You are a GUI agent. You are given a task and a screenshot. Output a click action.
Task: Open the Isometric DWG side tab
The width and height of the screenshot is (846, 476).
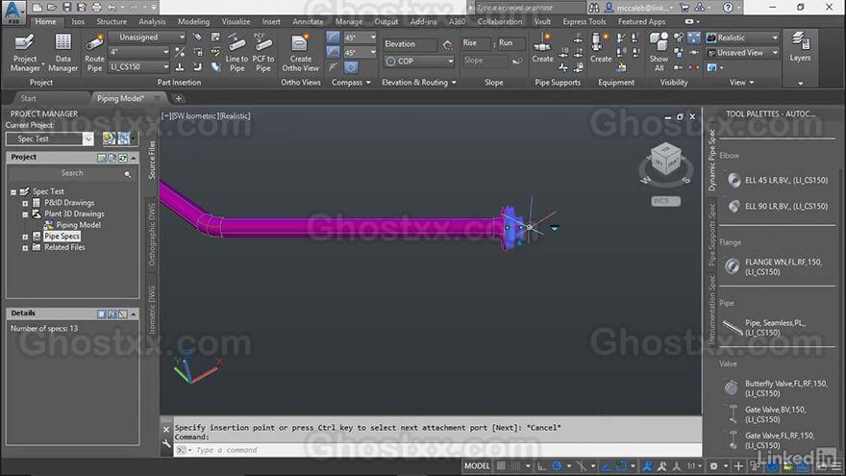pyautogui.click(x=152, y=310)
